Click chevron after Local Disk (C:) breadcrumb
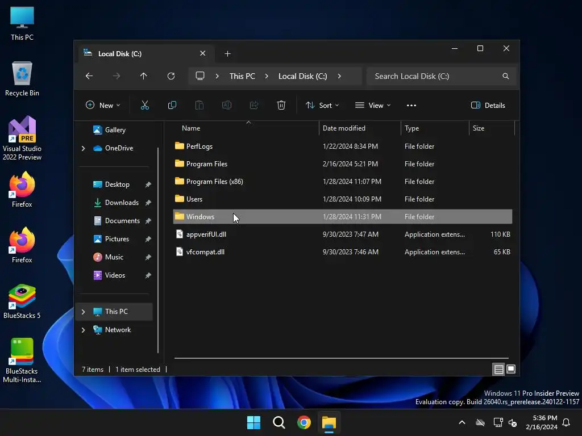 339,76
